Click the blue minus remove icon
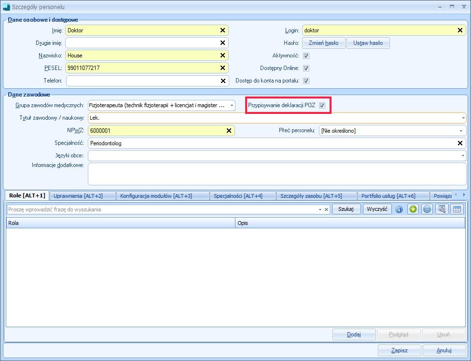471x361 pixels. (x=427, y=209)
